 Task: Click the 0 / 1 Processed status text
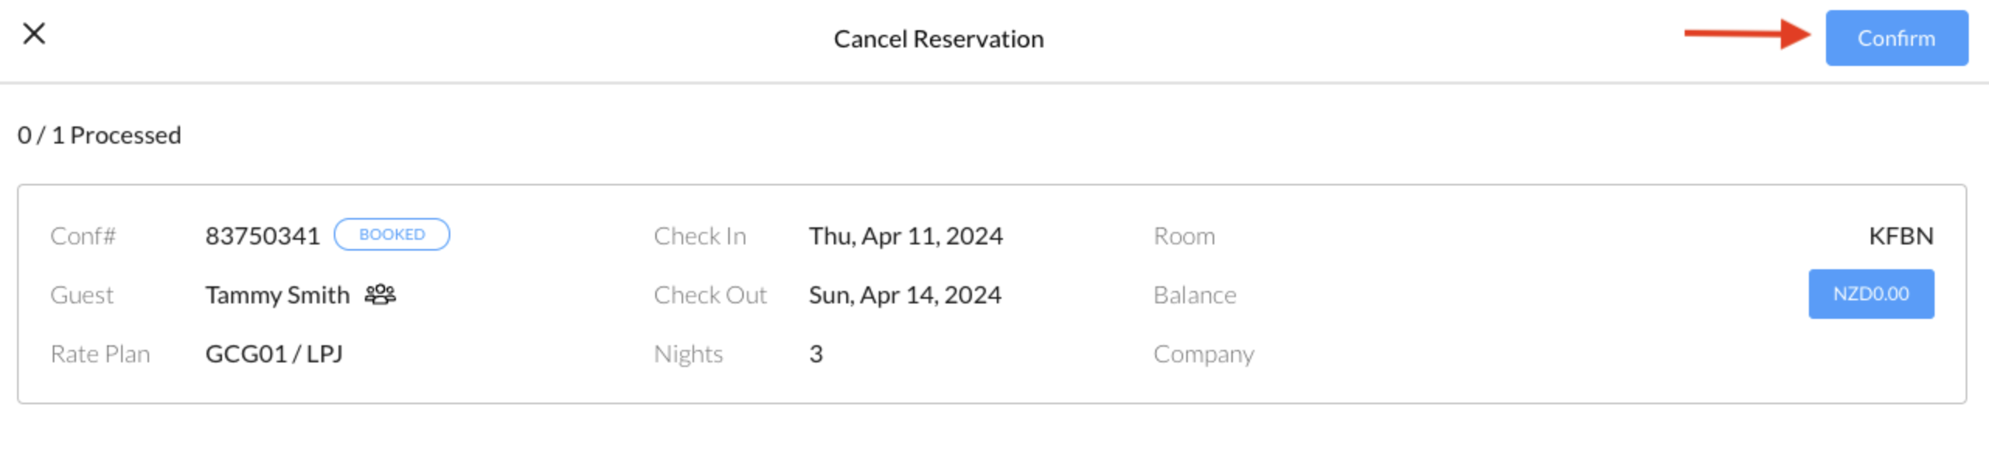(x=99, y=134)
